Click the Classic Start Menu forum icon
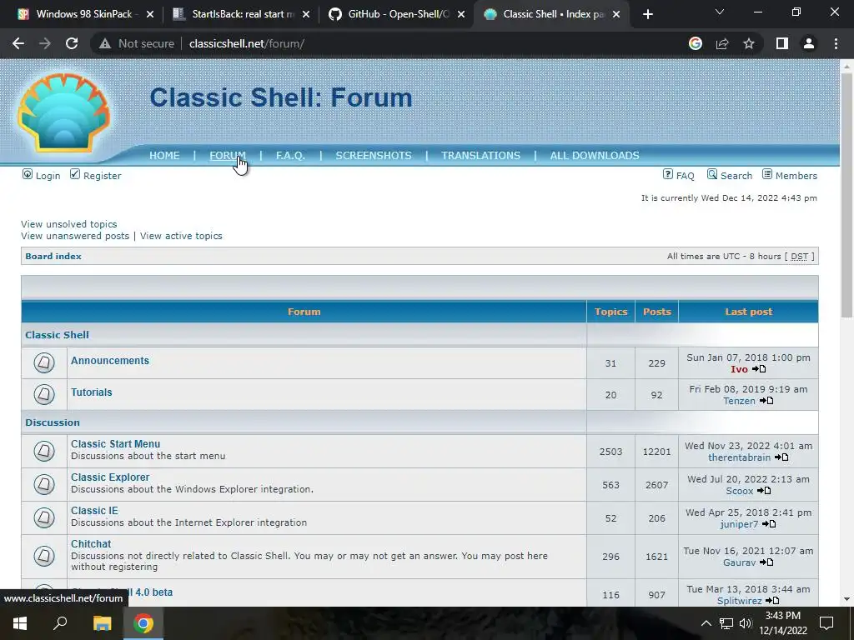This screenshot has width=854, height=640. click(44, 451)
